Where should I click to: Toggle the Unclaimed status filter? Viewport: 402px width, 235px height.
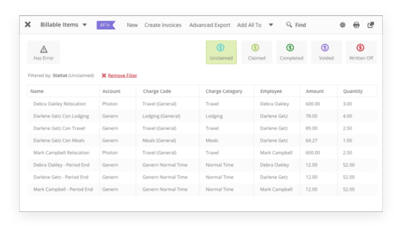[x=221, y=53]
